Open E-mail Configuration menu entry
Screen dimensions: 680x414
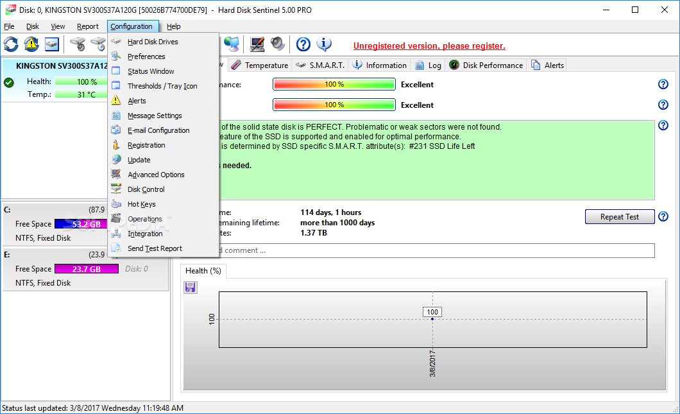click(163, 130)
